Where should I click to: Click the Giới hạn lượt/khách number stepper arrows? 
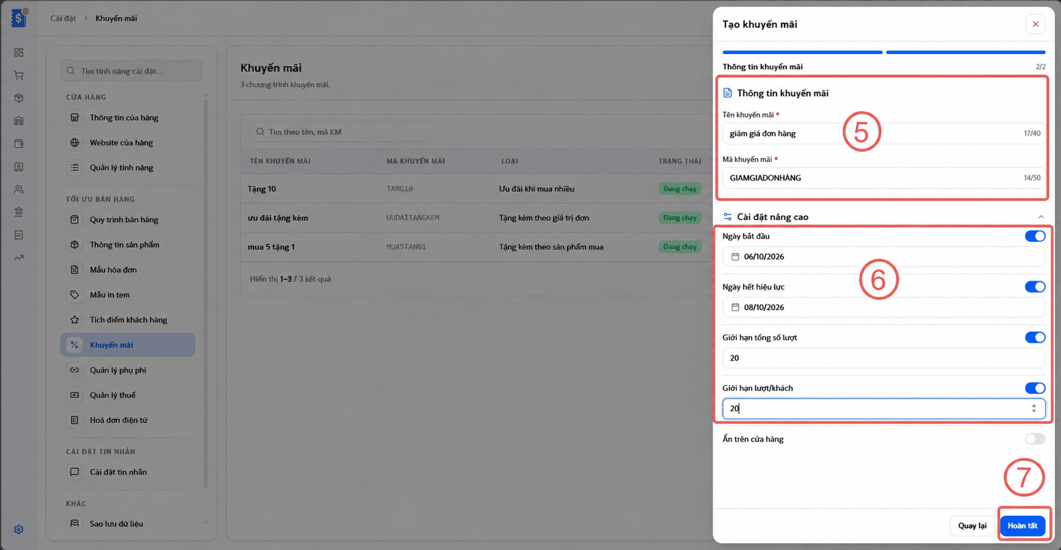[x=1034, y=409]
